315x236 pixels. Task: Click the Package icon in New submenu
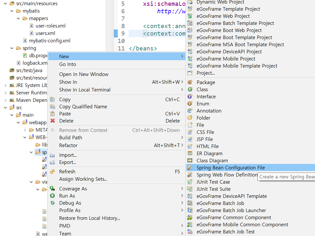point(190,82)
